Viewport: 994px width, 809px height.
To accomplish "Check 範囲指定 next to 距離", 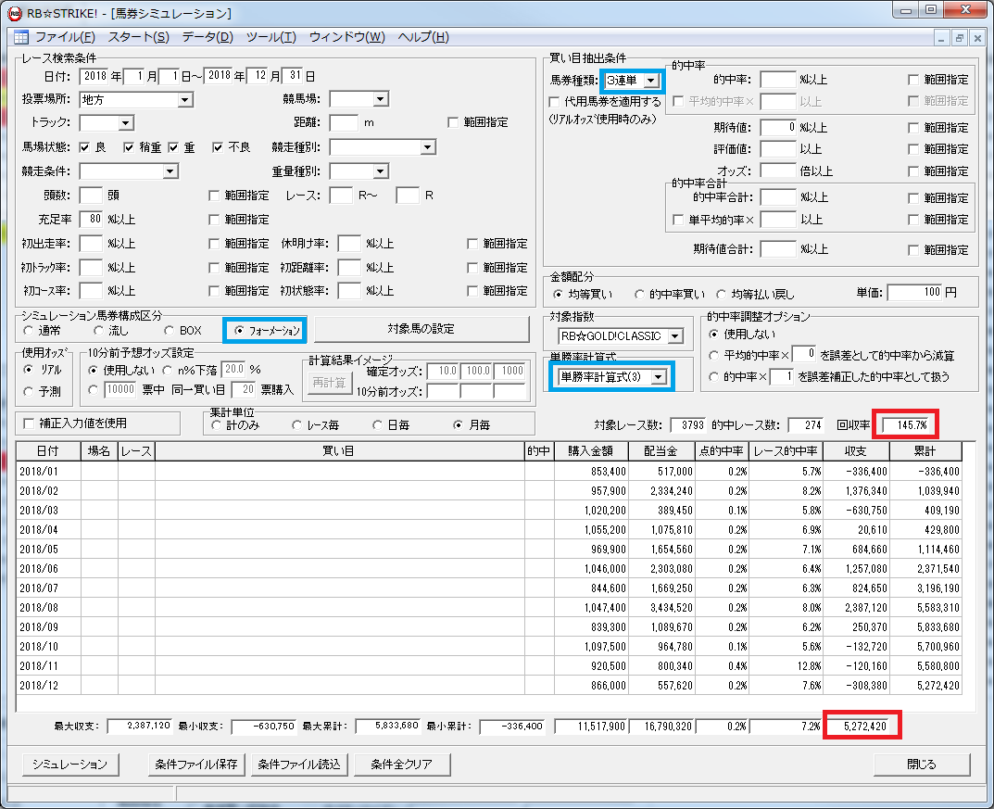I will (453, 122).
